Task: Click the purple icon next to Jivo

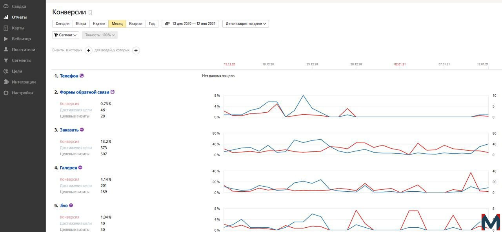Action: click(x=71, y=205)
